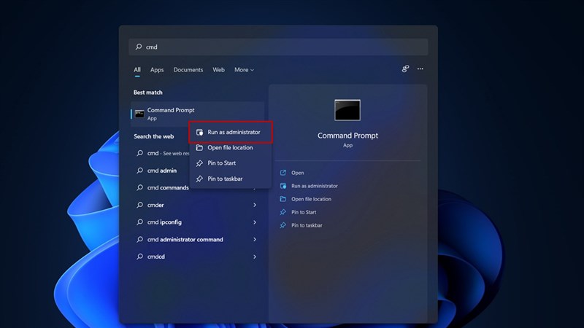The width and height of the screenshot is (584, 328).
Task: Click Run as administrator in right pane
Action: coord(314,186)
